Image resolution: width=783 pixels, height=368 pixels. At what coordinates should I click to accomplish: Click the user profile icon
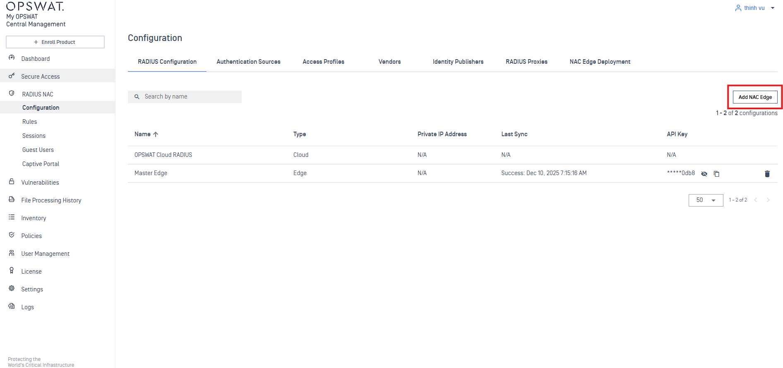coord(738,8)
